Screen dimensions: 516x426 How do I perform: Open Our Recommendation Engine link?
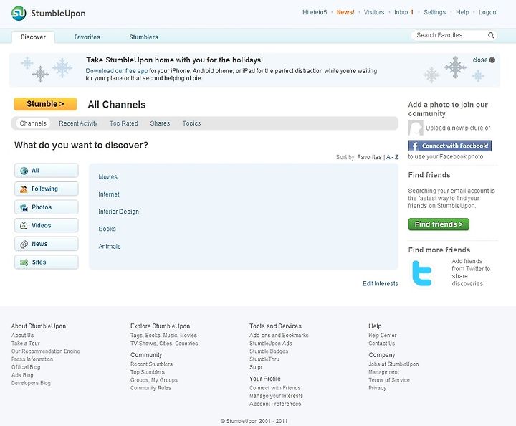tap(46, 351)
